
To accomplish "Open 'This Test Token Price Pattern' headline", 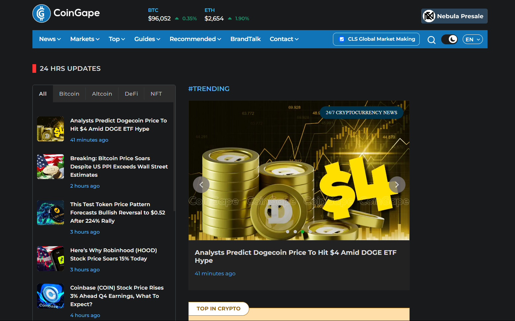I will tap(117, 212).
